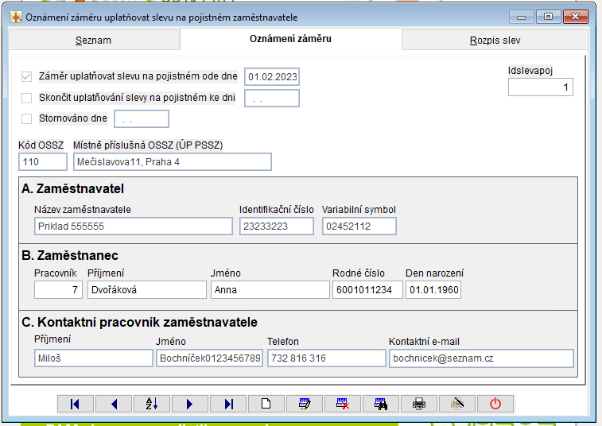Click end date field for Skončit

tap(272, 99)
